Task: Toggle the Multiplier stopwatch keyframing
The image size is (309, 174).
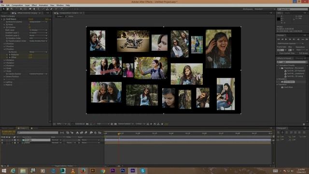Action: [x=10, y=55]
